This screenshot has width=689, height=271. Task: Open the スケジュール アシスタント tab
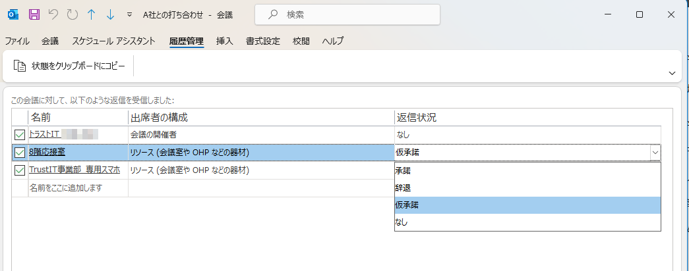point(113,41)
